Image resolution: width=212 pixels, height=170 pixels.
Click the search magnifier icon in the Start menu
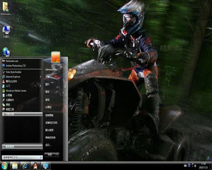41,158
